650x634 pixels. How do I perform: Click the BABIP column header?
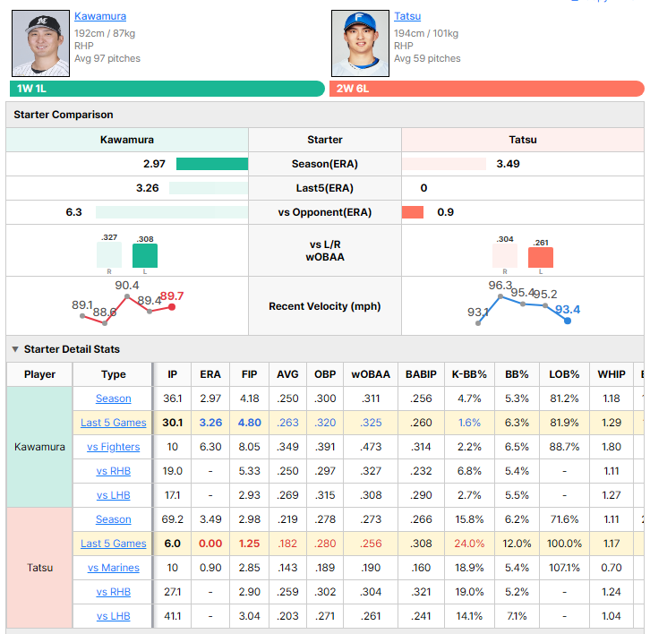[x=421, y=374]
